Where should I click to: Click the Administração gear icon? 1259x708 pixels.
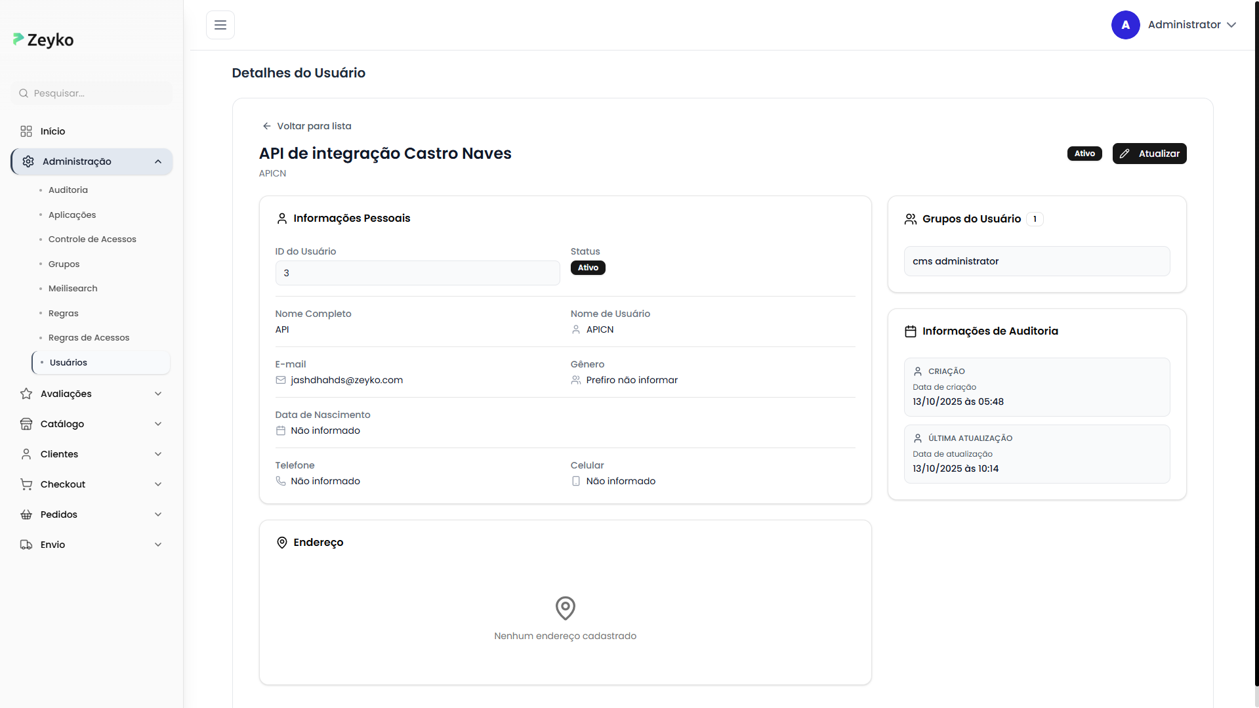tap(28, 161)
